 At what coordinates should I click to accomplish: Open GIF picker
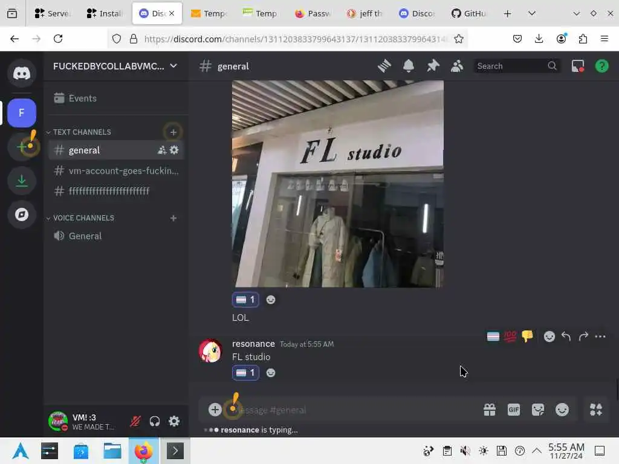pos(514,410)
